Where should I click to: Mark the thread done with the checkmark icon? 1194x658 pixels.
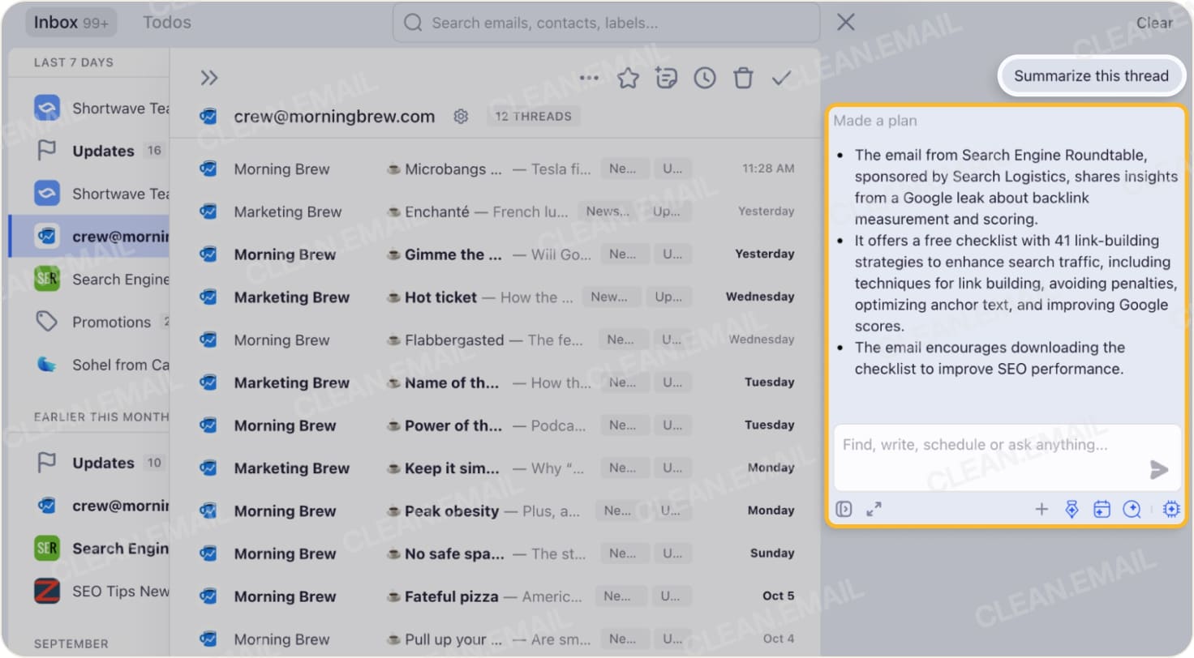pos(781,77)
